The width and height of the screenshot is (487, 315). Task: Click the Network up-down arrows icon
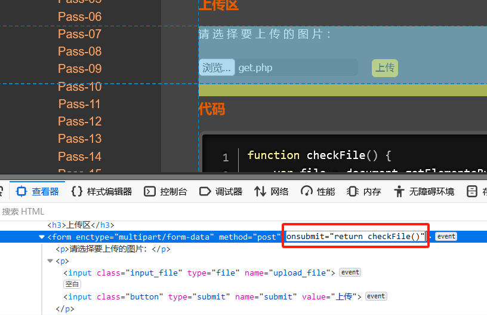tap(260, 191)
